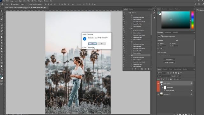Click the hue slider in the Color panel
This screenshot has height=115, width=204.
193,20
